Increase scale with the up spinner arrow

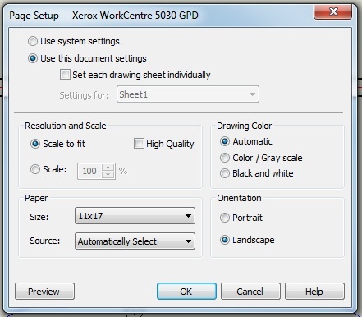coord(108,168)
